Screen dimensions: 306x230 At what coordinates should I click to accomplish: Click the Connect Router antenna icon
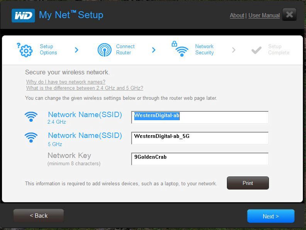(105, 50)
